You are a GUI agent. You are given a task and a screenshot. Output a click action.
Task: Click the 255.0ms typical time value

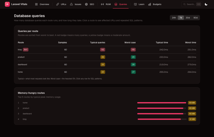[x=164, y=72]
